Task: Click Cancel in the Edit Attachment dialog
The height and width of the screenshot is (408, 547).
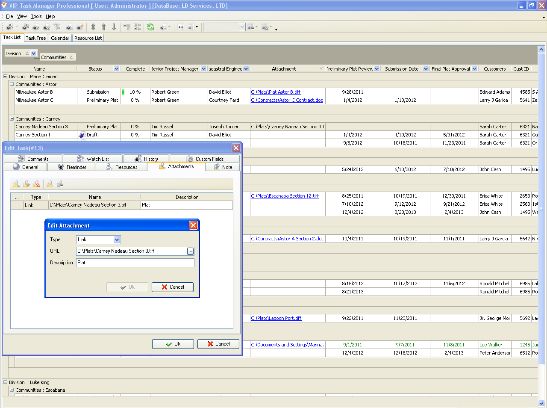Action: [173, 287]
